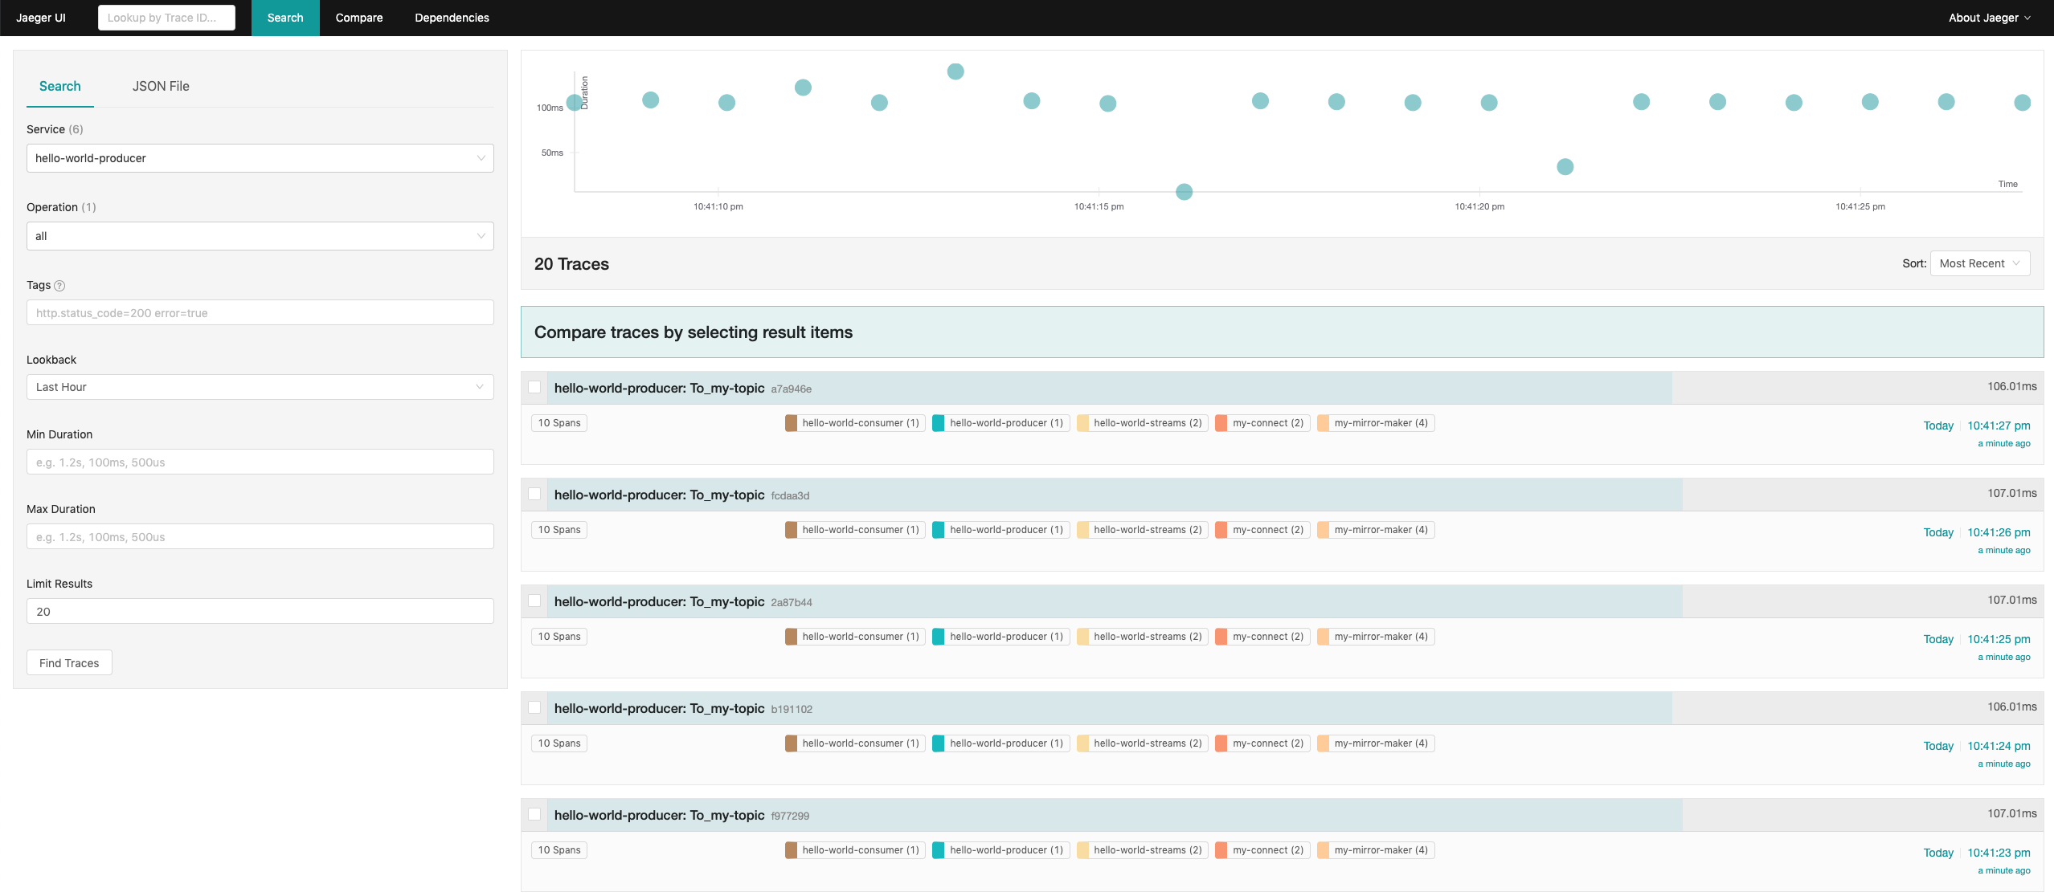Click the 10 Spans badge of trace a7a946e
The width and height of the screenshot is (2054, 896).
pyautogui.click(x=559, y=423)
